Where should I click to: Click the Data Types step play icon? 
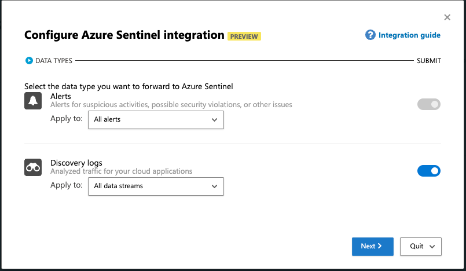(x=29, y=60)
